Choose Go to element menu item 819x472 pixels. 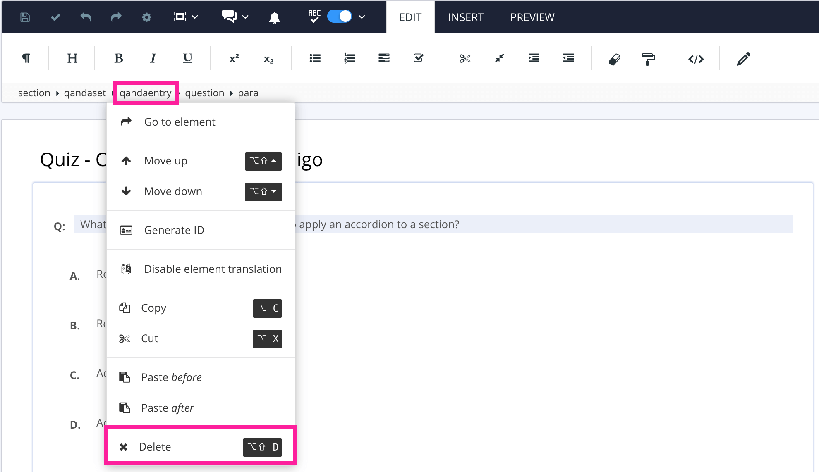click(x=201, y=122)
